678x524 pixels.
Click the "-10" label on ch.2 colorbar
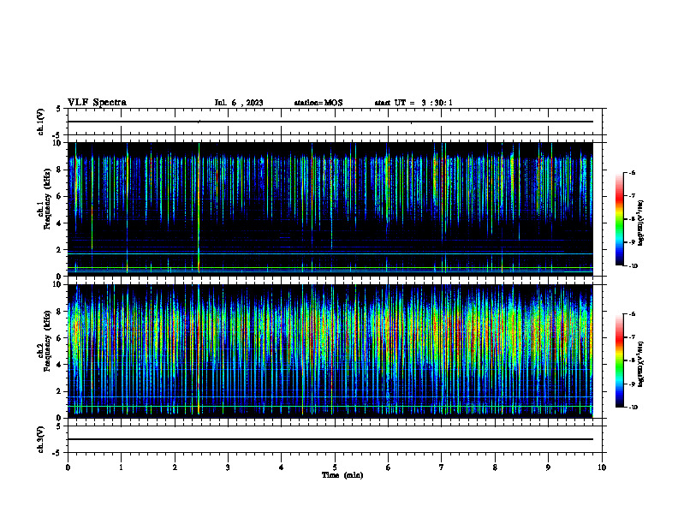[633, 408]
